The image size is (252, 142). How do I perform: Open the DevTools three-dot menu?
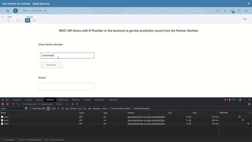pyautogui.click(x=245, y=100)
